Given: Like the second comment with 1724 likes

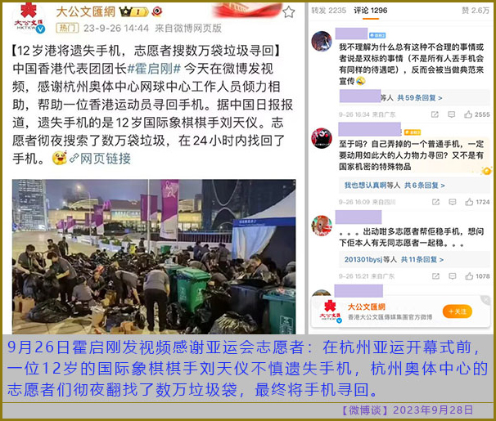Looking at the screenshot, I should 477,202.
